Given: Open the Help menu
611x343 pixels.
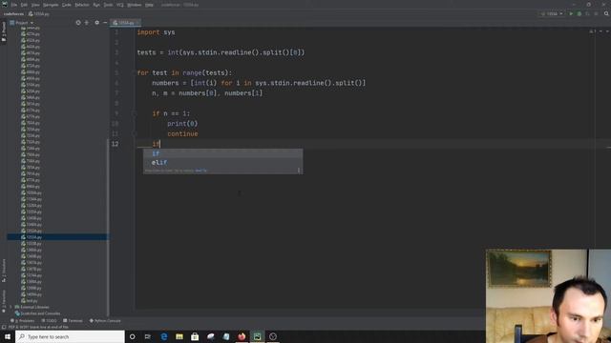Looking at the screenshot, I should pos(149,5).
